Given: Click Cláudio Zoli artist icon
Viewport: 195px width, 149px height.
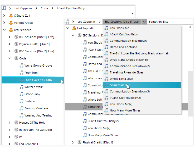Looking at the screenshot, I should click(11, 16).
